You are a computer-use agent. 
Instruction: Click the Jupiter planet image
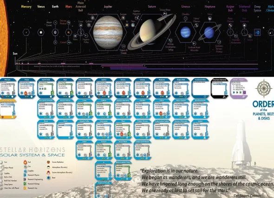[108, 33]
